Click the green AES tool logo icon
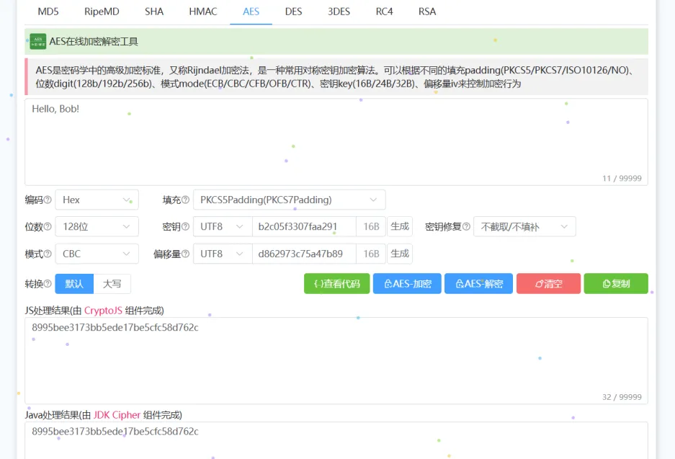The image size is (675, 459). pos(38,41)
